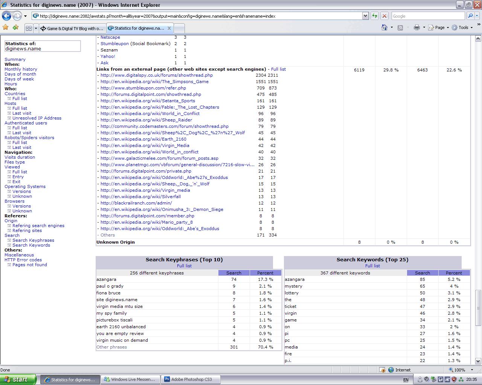The image size is (482, 385).
Task: Click the page vertical scrollbar thumb
Action: point(478,308)
